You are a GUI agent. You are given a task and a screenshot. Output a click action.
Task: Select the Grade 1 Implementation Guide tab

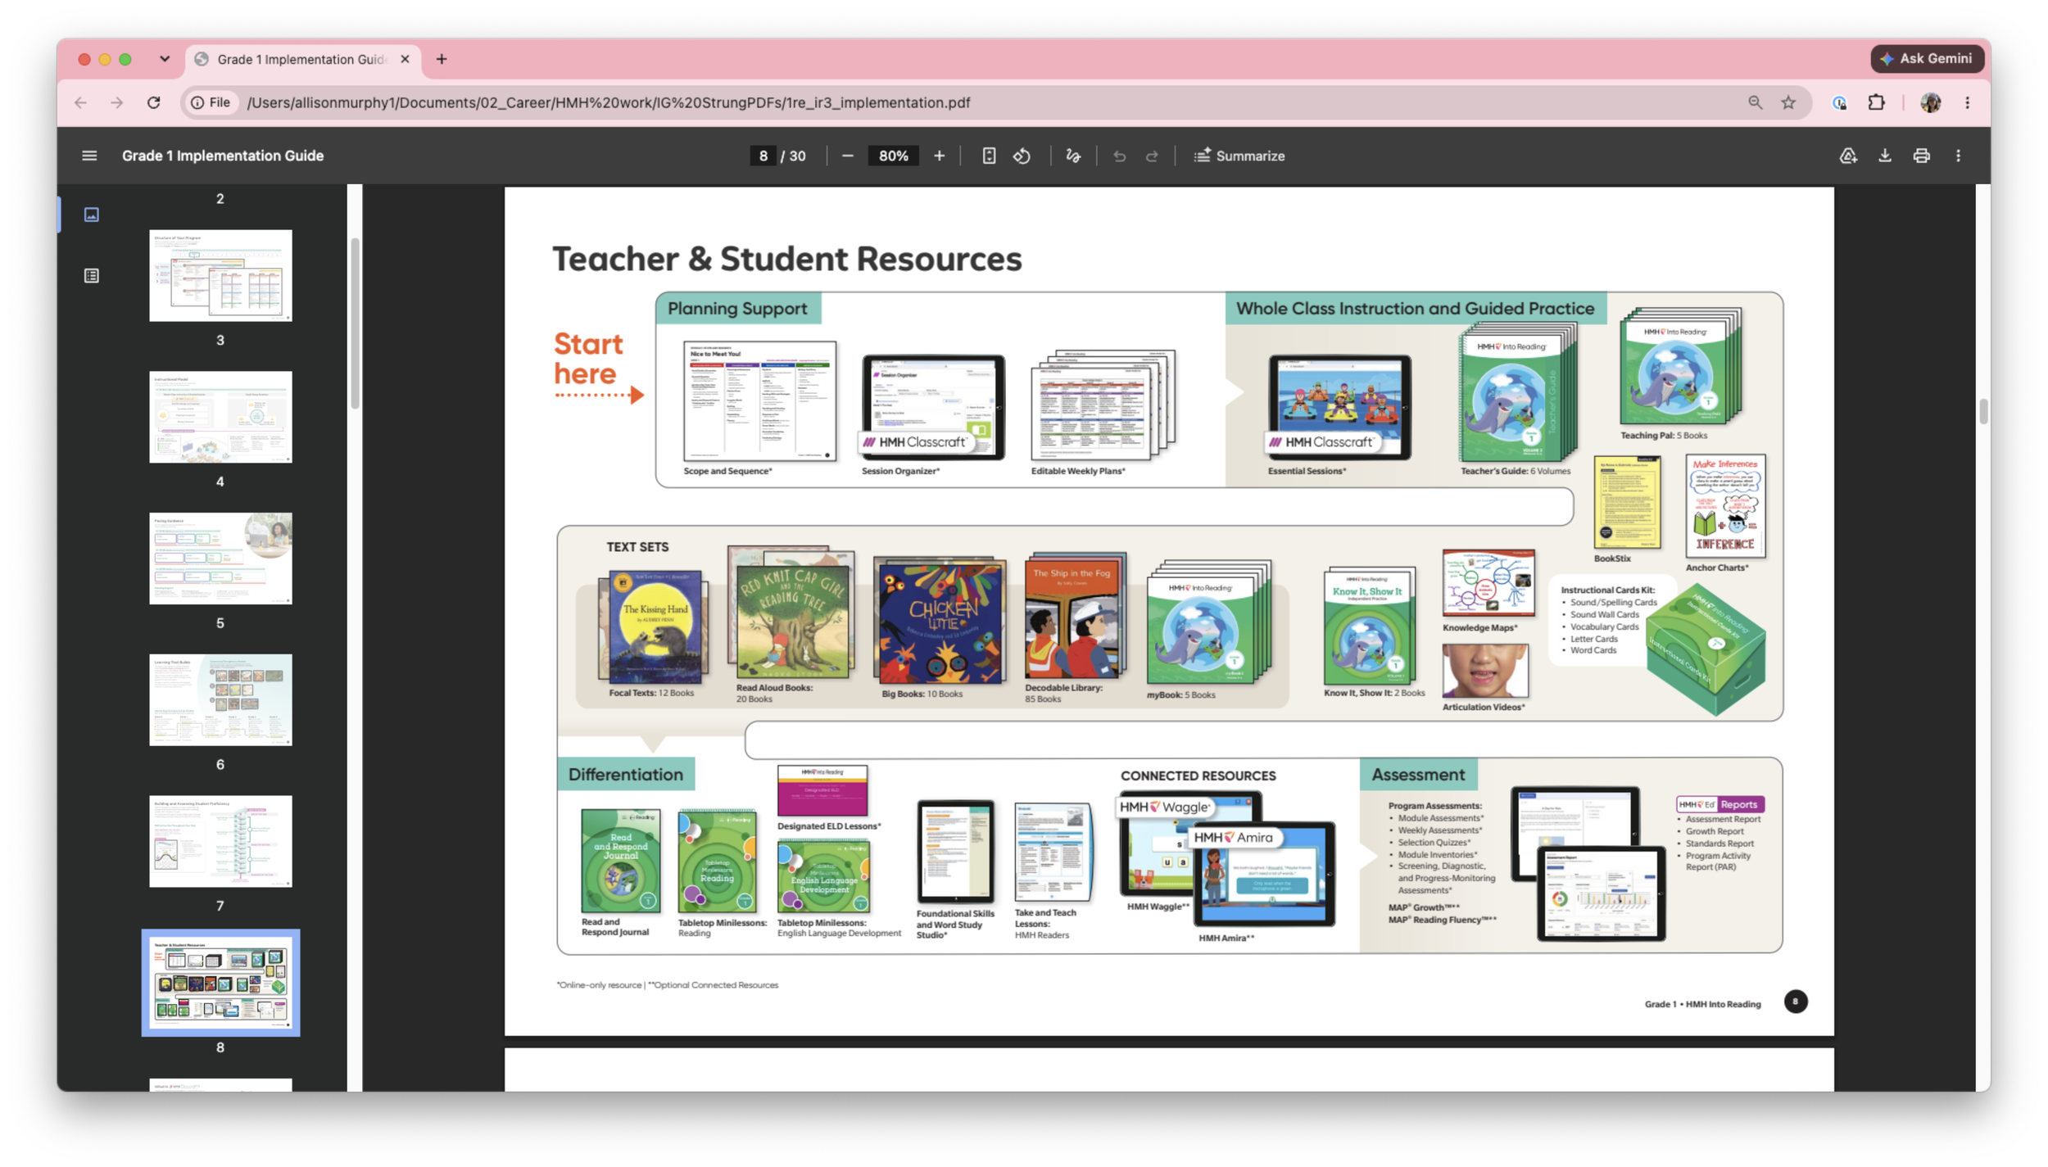[303, 59]
